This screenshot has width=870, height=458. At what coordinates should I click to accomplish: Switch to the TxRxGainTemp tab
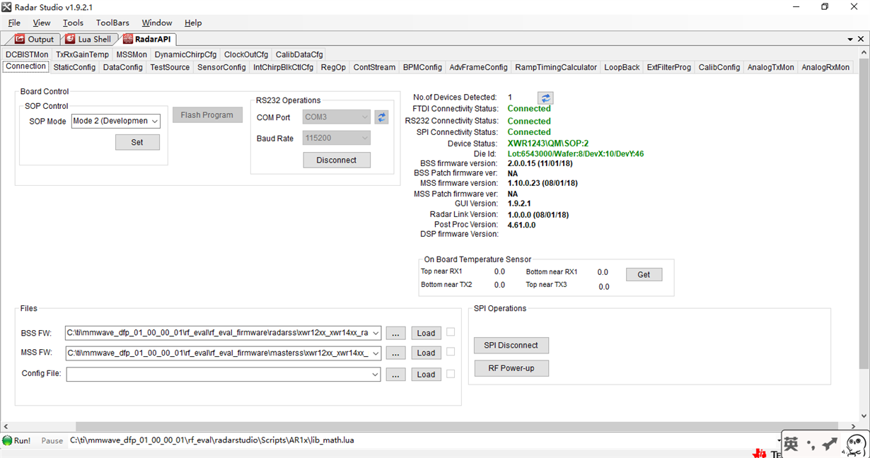pos(83,54)
